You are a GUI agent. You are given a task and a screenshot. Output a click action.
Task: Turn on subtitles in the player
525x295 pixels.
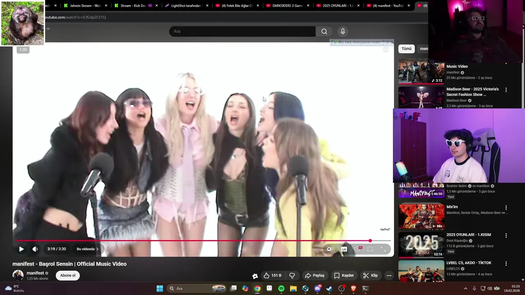(344, 249)
